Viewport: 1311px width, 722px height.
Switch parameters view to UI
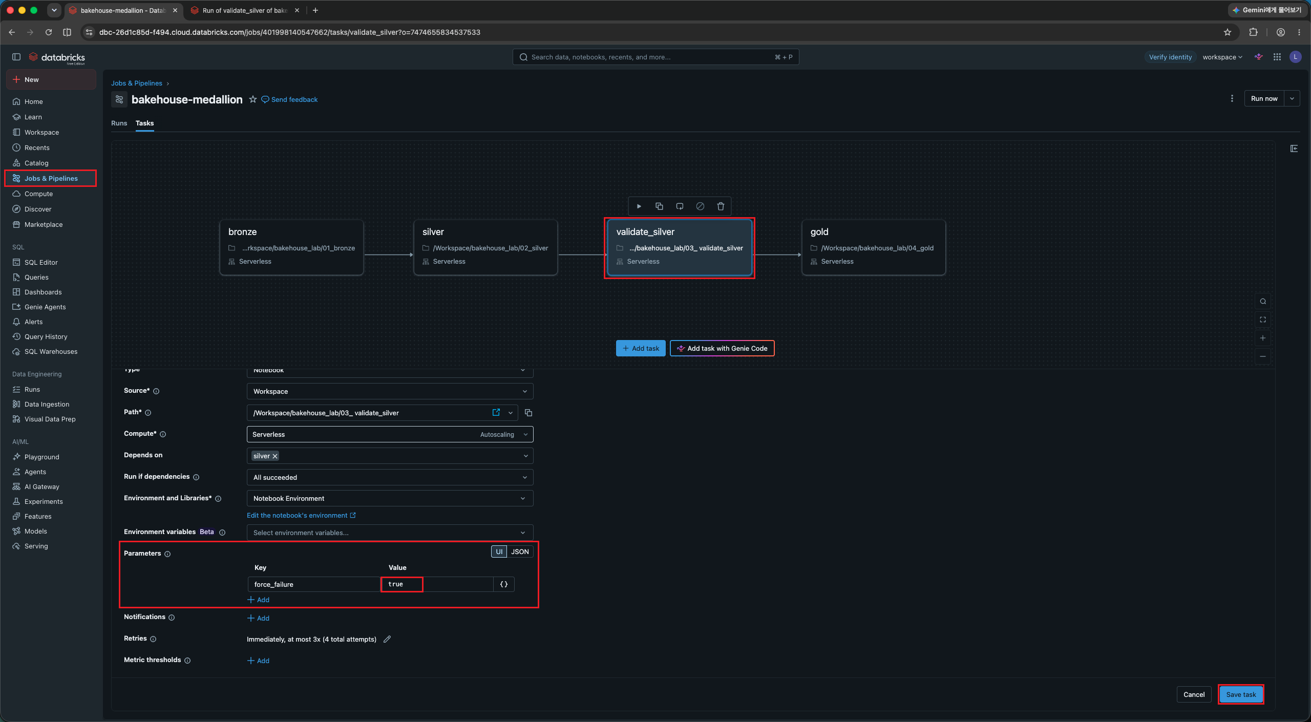[499, 551]
